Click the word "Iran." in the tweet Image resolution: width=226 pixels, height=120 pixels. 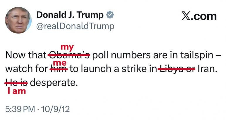(208, 69)
